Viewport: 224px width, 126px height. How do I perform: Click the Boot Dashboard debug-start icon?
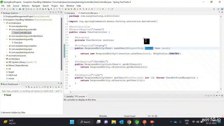click(29, 87)
